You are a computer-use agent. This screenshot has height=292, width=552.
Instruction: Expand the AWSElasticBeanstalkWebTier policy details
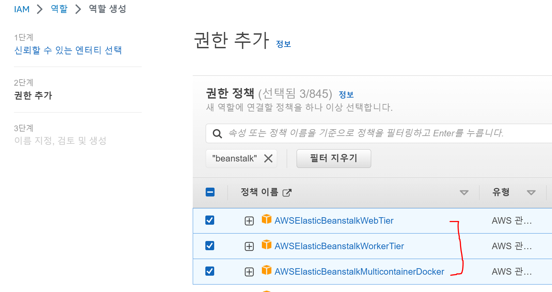[249, 221]
